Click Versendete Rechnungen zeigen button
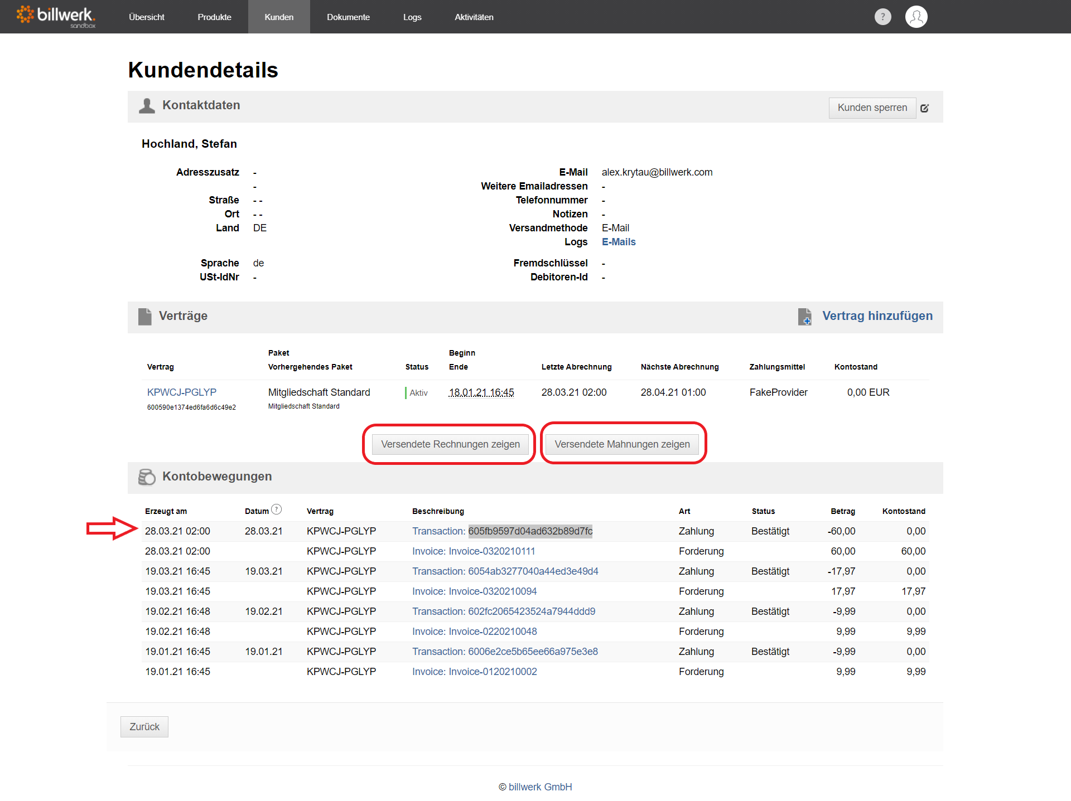 450,444
